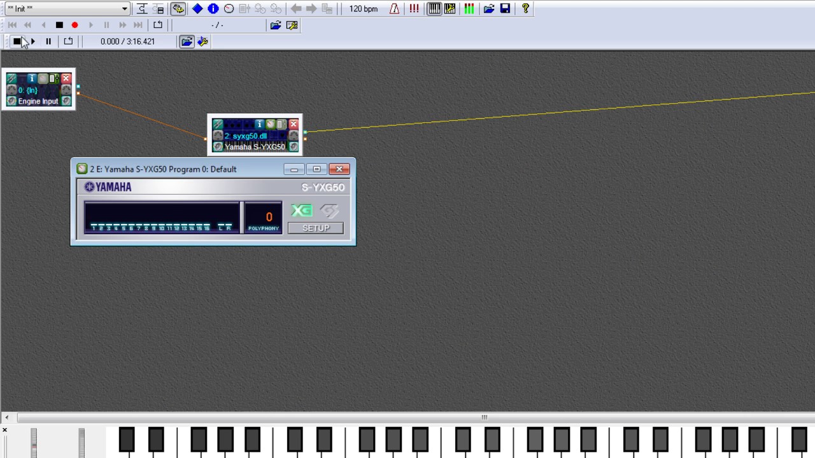Image resolution: width=815 pixels, height=458 pixels.
Task: Click the SETUP button in Yamaha S-YXG50 window
Action: [x=315, y=228]
